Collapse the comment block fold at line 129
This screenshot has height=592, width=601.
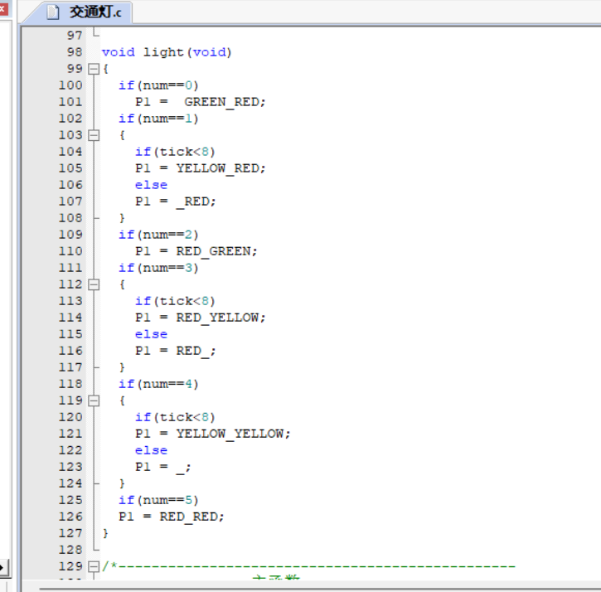click(x=94, y=566)
